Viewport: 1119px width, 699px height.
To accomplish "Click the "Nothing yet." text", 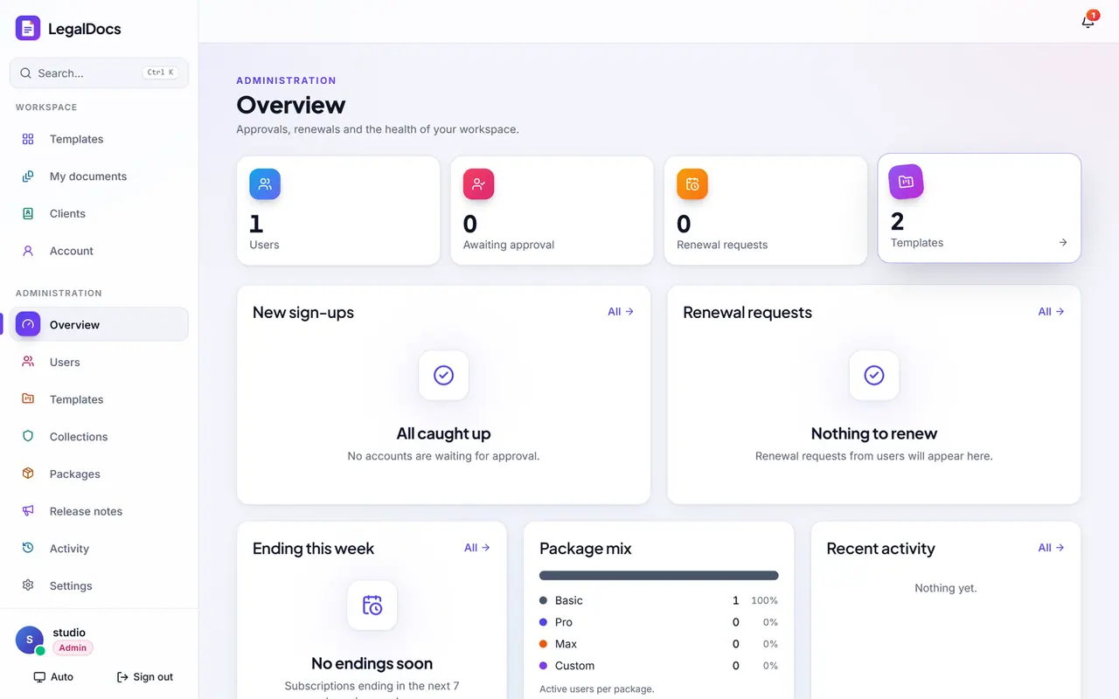I will [946, 588].
